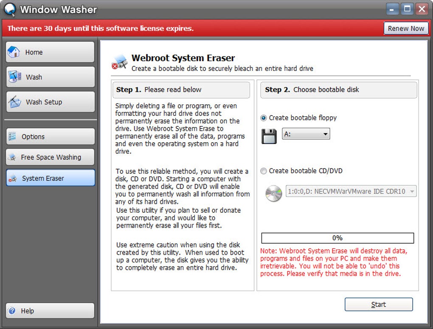The image size is (433, 329).
Task: Click the Help question mark icon
Action: [x=12, y=311]
